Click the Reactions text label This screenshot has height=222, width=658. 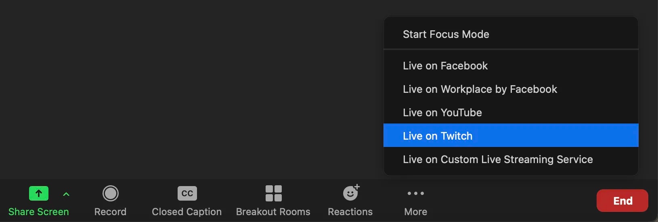point(350,212)
